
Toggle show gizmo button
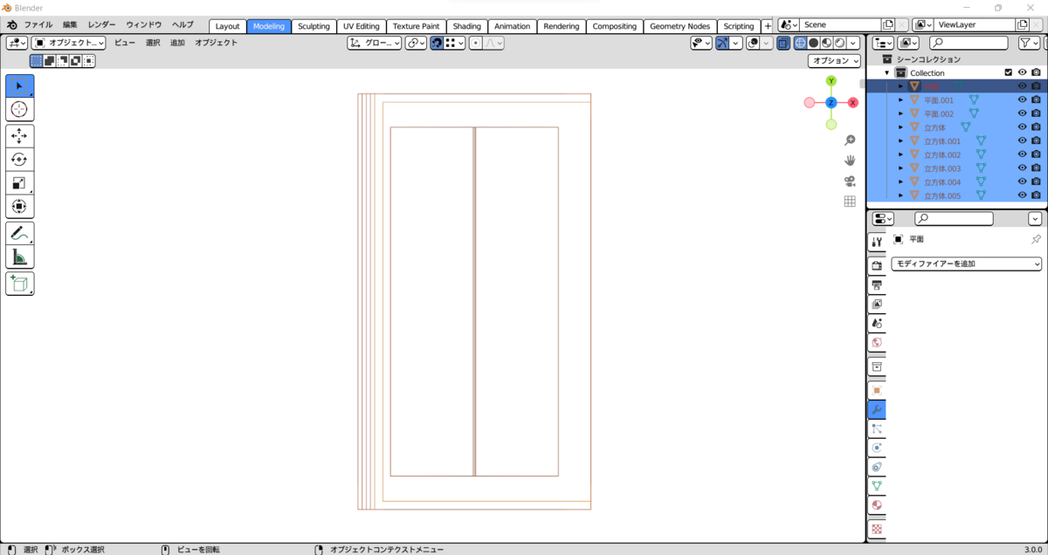[x=721, y=43]
